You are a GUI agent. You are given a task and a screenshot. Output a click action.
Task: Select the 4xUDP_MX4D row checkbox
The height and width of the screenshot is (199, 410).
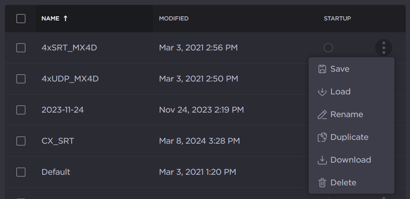coord(21,79)
